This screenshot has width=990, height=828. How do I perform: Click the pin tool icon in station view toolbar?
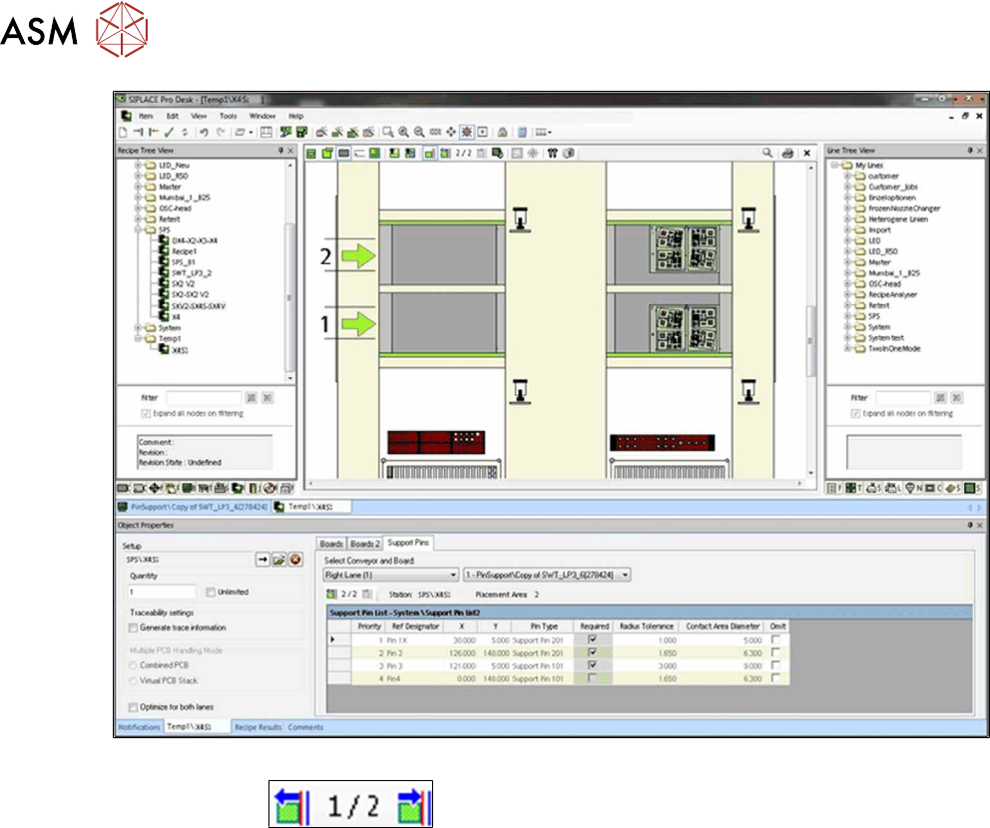tap(553, 153)
